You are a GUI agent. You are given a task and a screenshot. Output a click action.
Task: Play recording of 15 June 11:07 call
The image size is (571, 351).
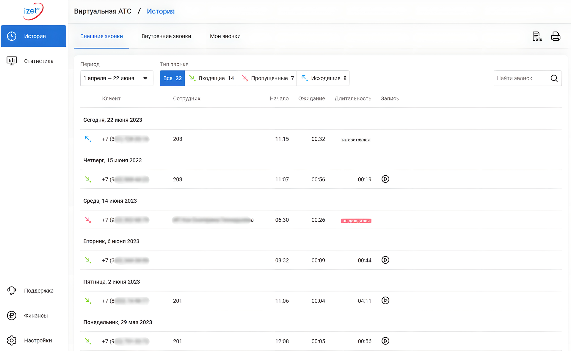point(385,179)
